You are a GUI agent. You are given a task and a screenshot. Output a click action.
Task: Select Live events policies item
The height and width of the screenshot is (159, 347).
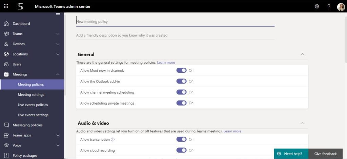click(32, 105)
